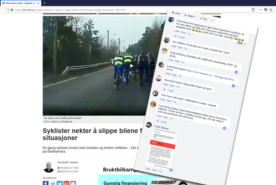Open author Alexander Jansen's profile photo

tap(49, 167)
